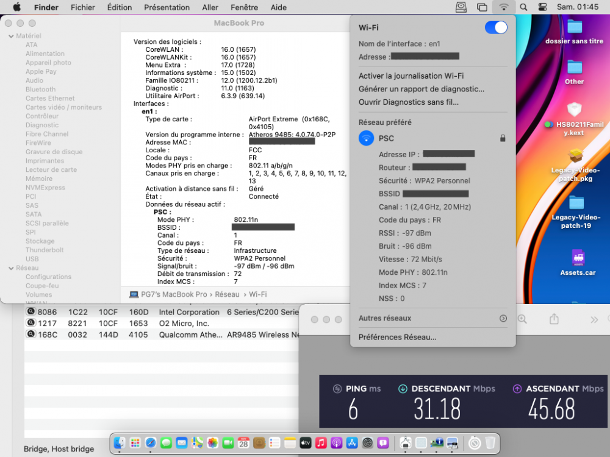Open the Présentation menu

[167, 7]
